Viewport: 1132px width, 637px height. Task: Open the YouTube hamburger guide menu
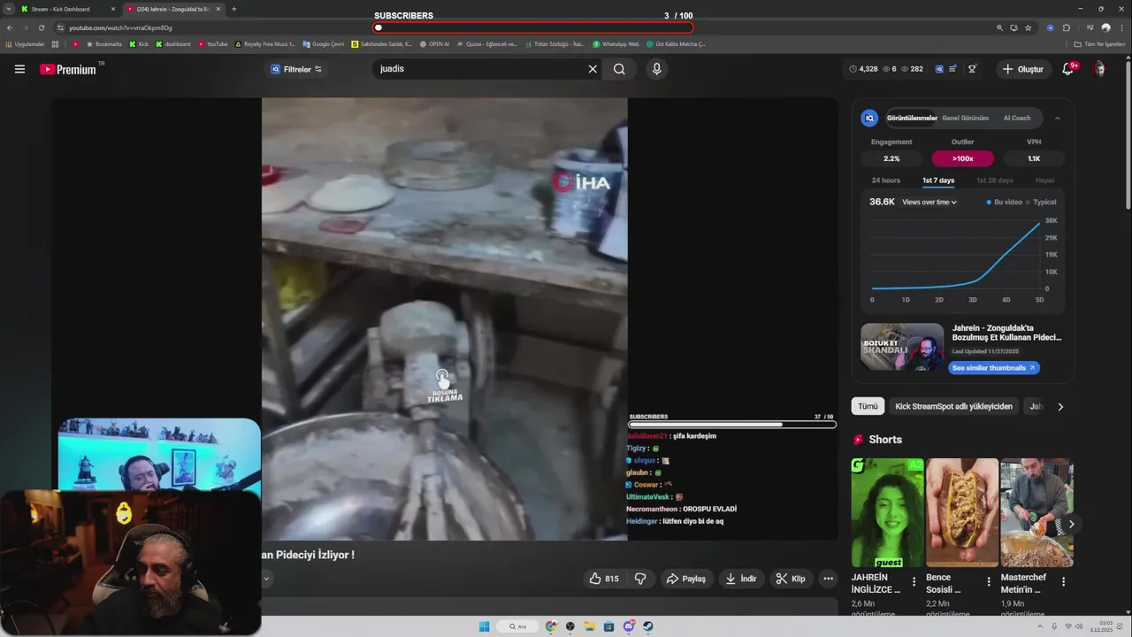point(19,69)
